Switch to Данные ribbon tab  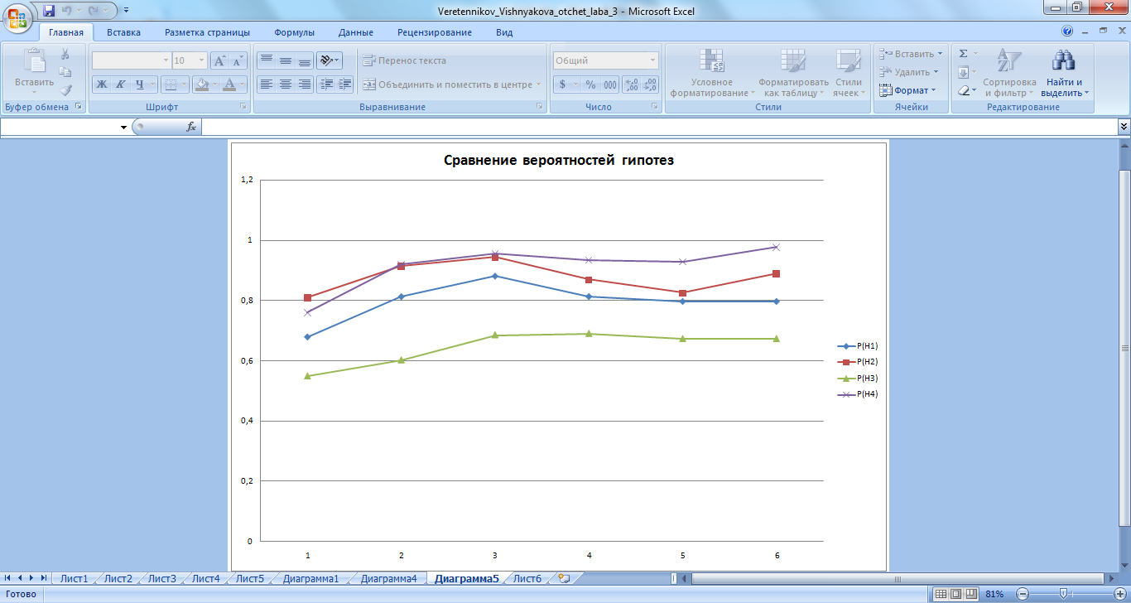pos(355,32)
